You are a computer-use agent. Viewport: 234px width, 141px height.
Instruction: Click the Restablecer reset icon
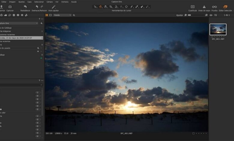(25, 7)
